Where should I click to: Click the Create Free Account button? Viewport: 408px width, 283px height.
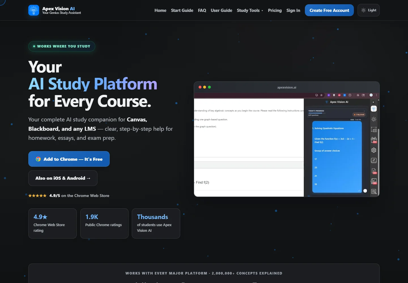point(329,10)
